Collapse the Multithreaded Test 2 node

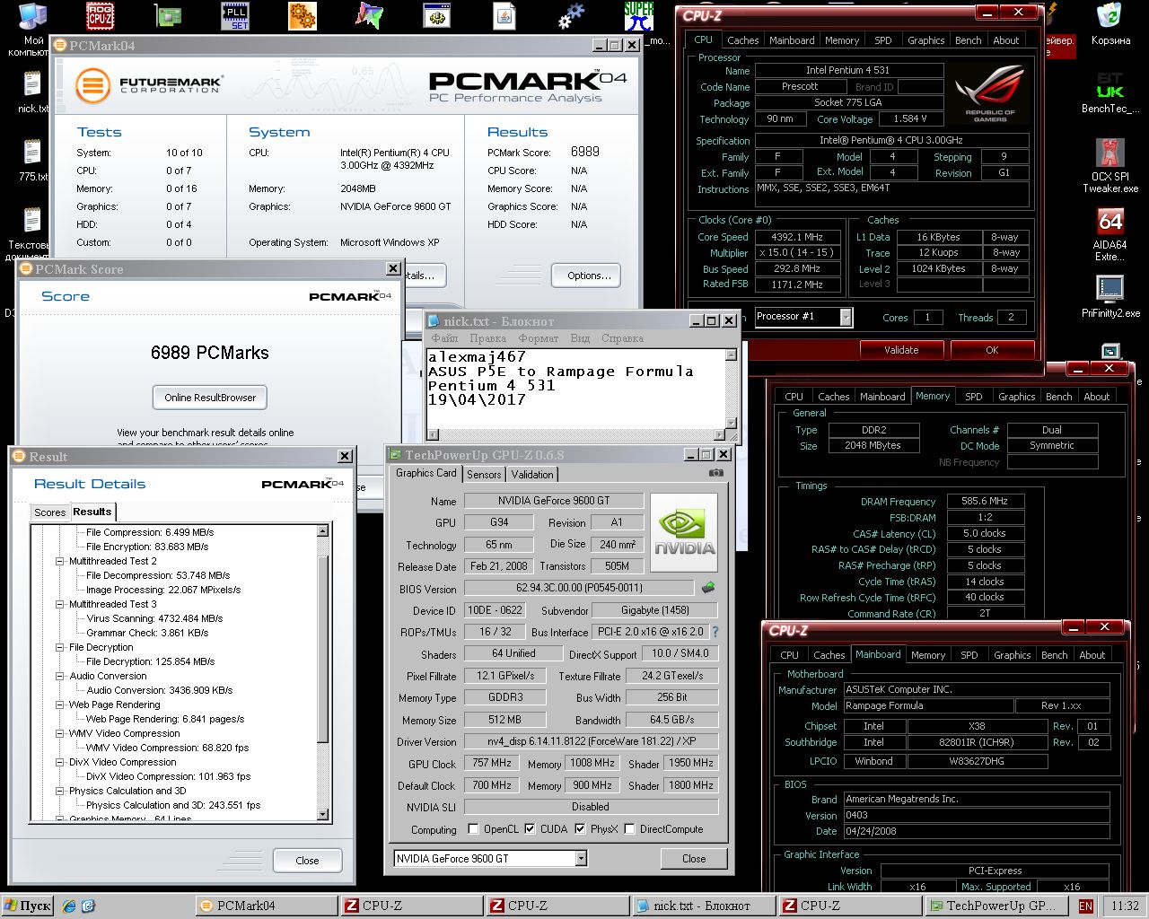[60, 561]
